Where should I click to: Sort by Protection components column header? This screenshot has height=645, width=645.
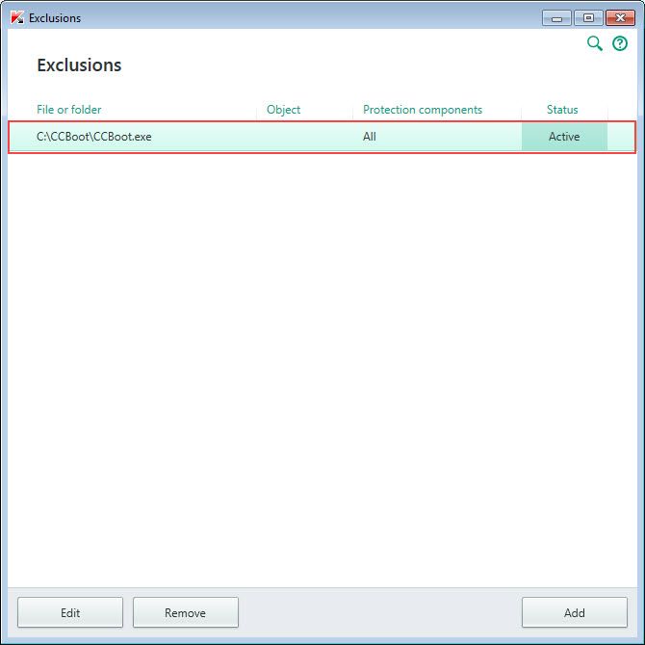click(423, 110)
